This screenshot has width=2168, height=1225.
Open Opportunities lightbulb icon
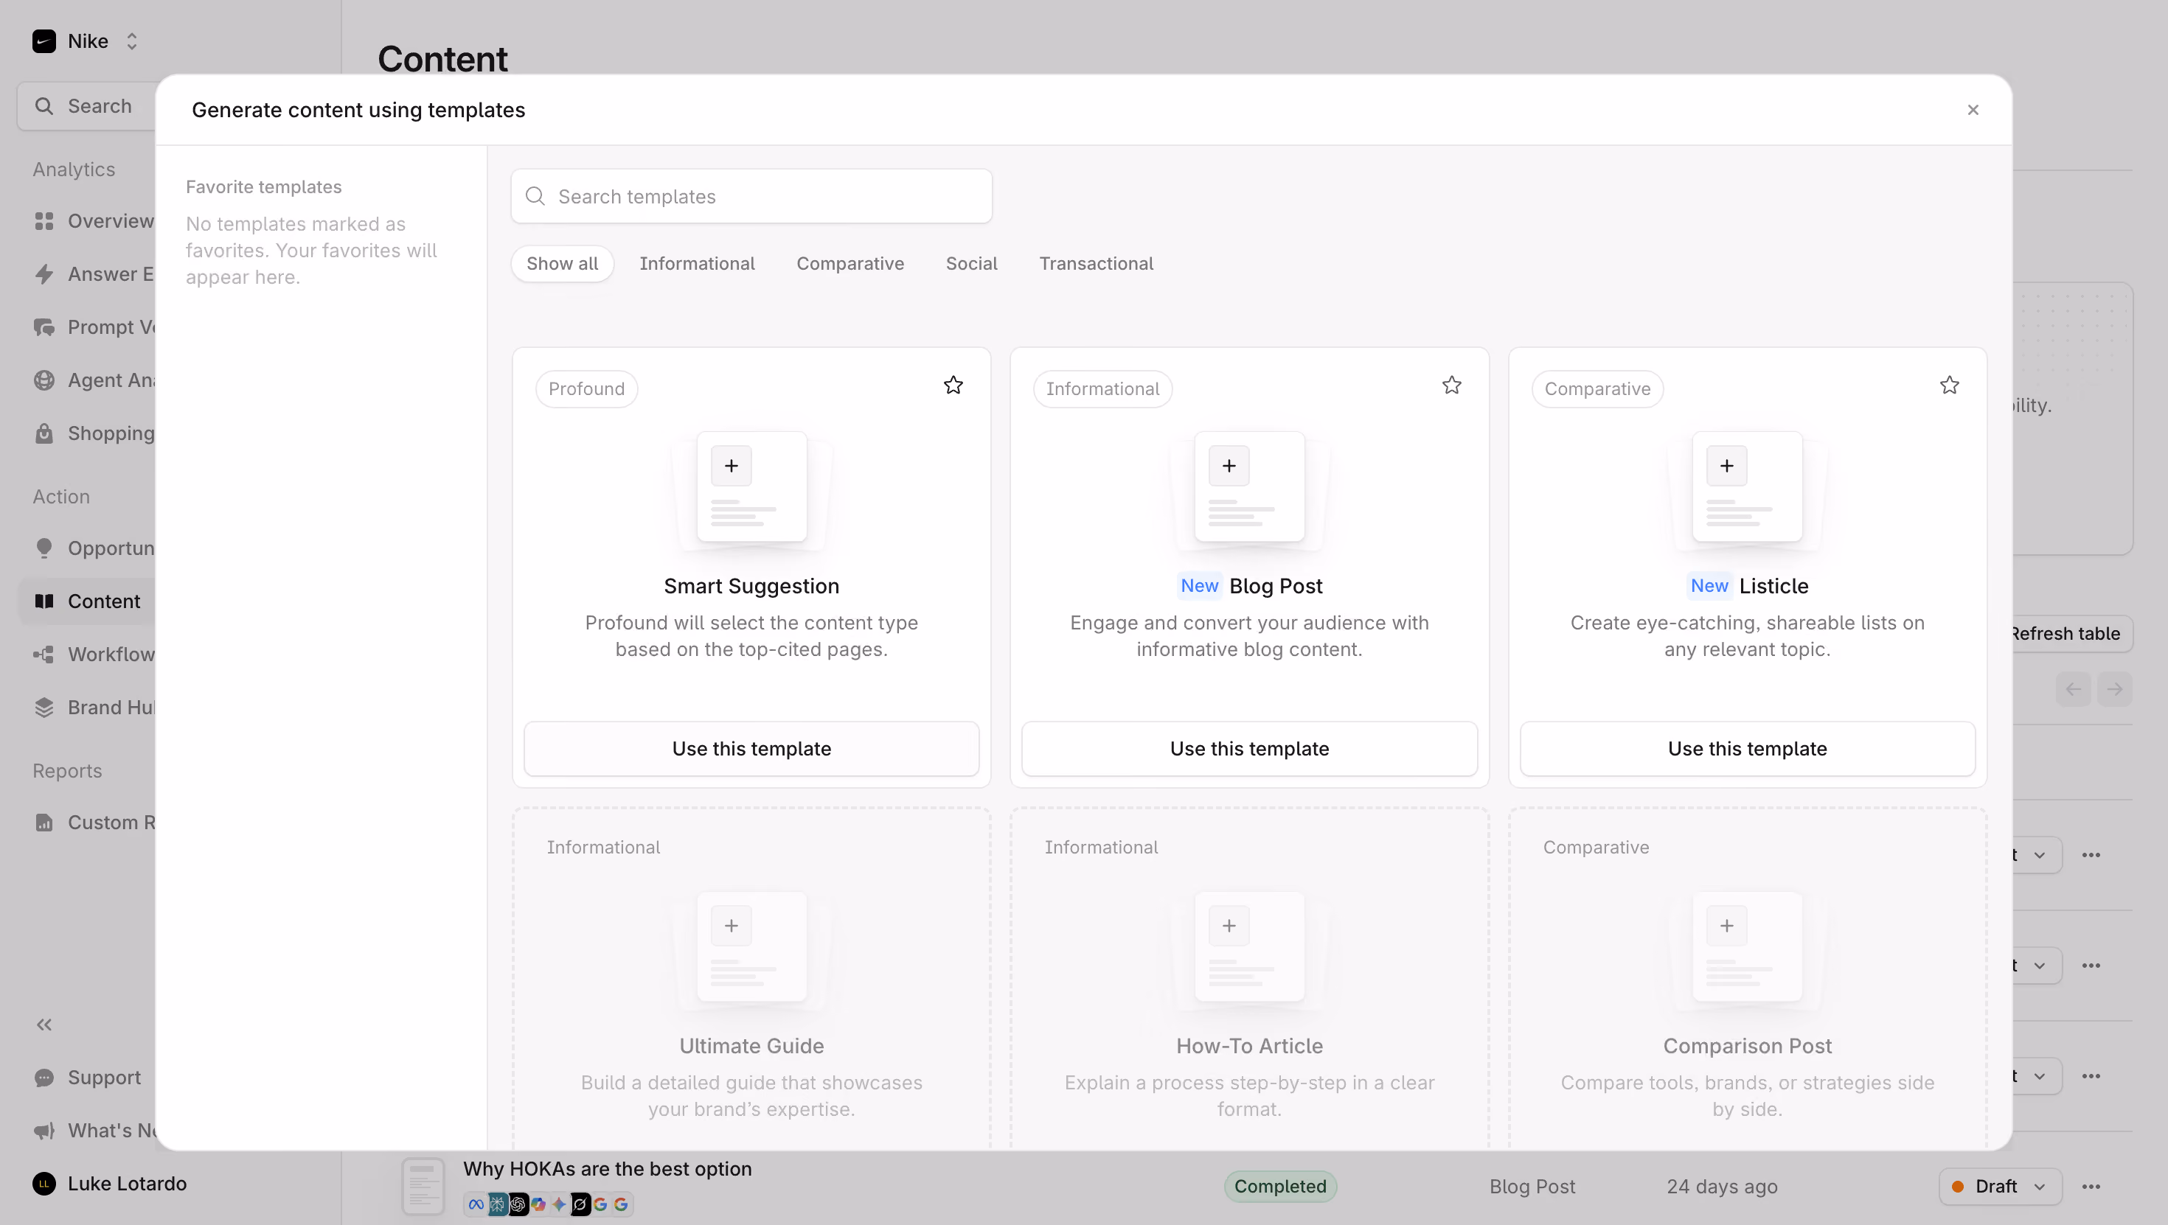44,548
